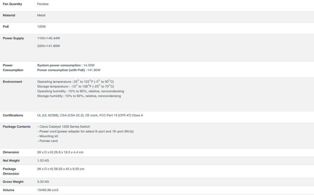
Task: Click the Volume 15495.86 cm3 value
Action: click(x=48, y=190)
